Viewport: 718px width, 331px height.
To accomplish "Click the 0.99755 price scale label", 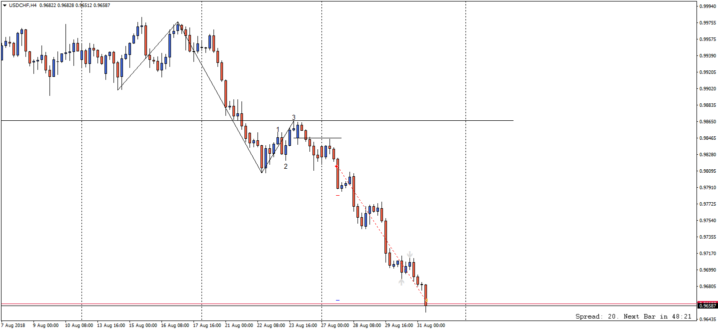I will (x=707, y=23).
